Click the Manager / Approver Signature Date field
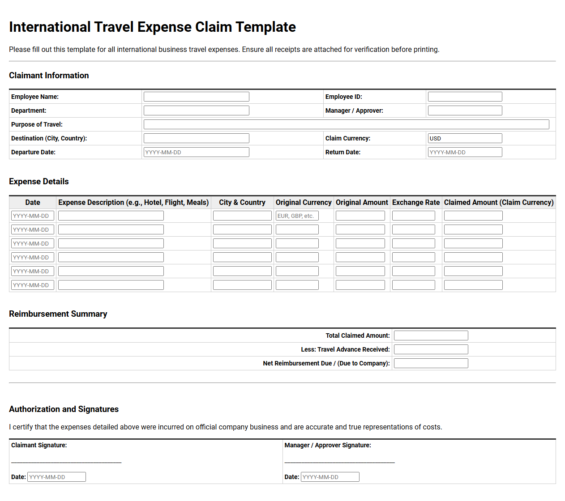 coord(330,477)
